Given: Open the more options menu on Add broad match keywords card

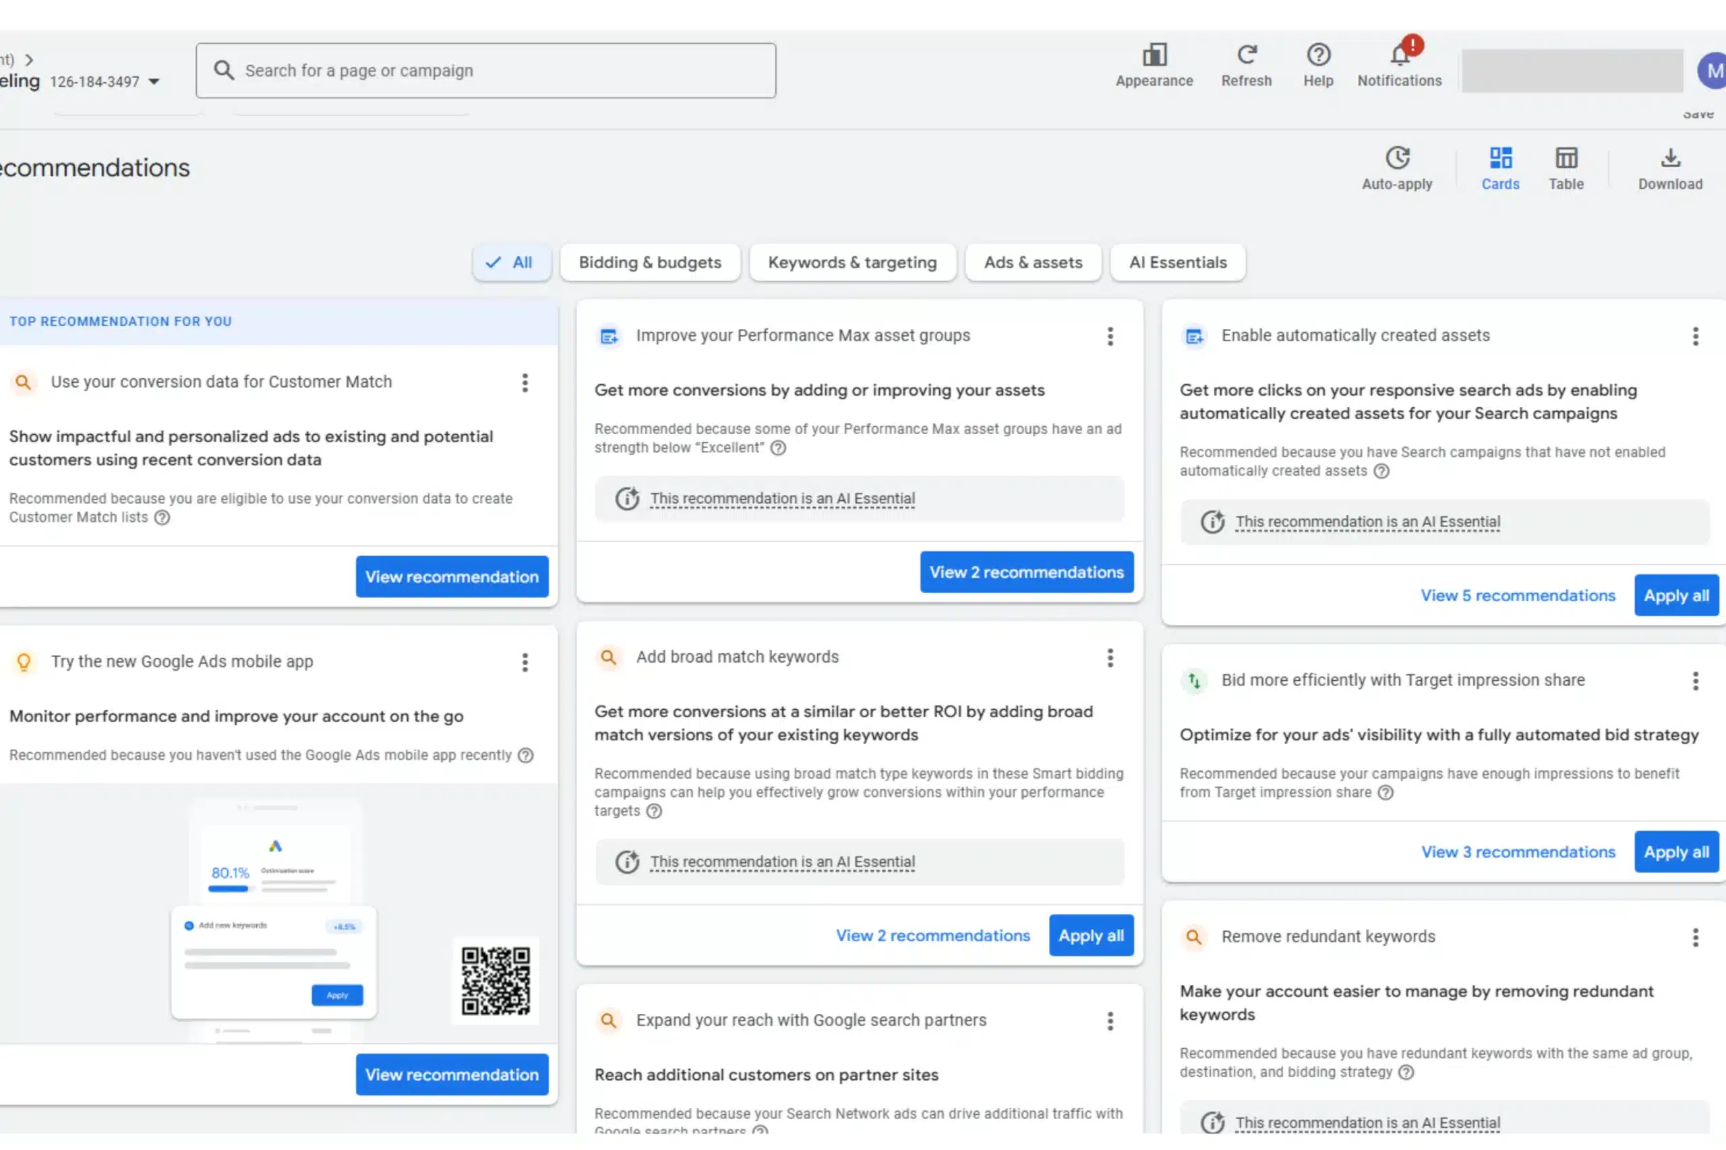Looking at the screenshot, I should point(1110,659).
